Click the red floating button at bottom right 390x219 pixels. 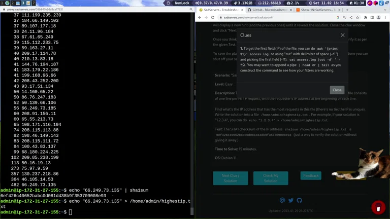pos(378,207)
